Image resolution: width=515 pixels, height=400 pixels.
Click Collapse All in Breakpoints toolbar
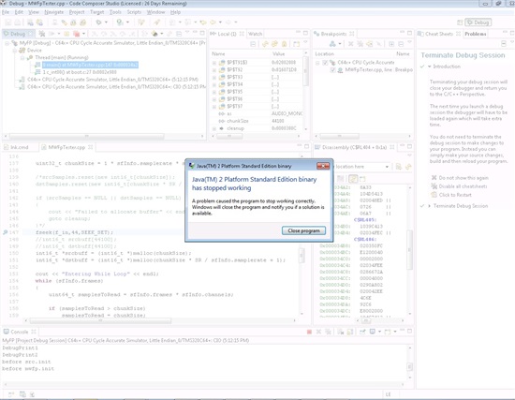click(401, 44)
